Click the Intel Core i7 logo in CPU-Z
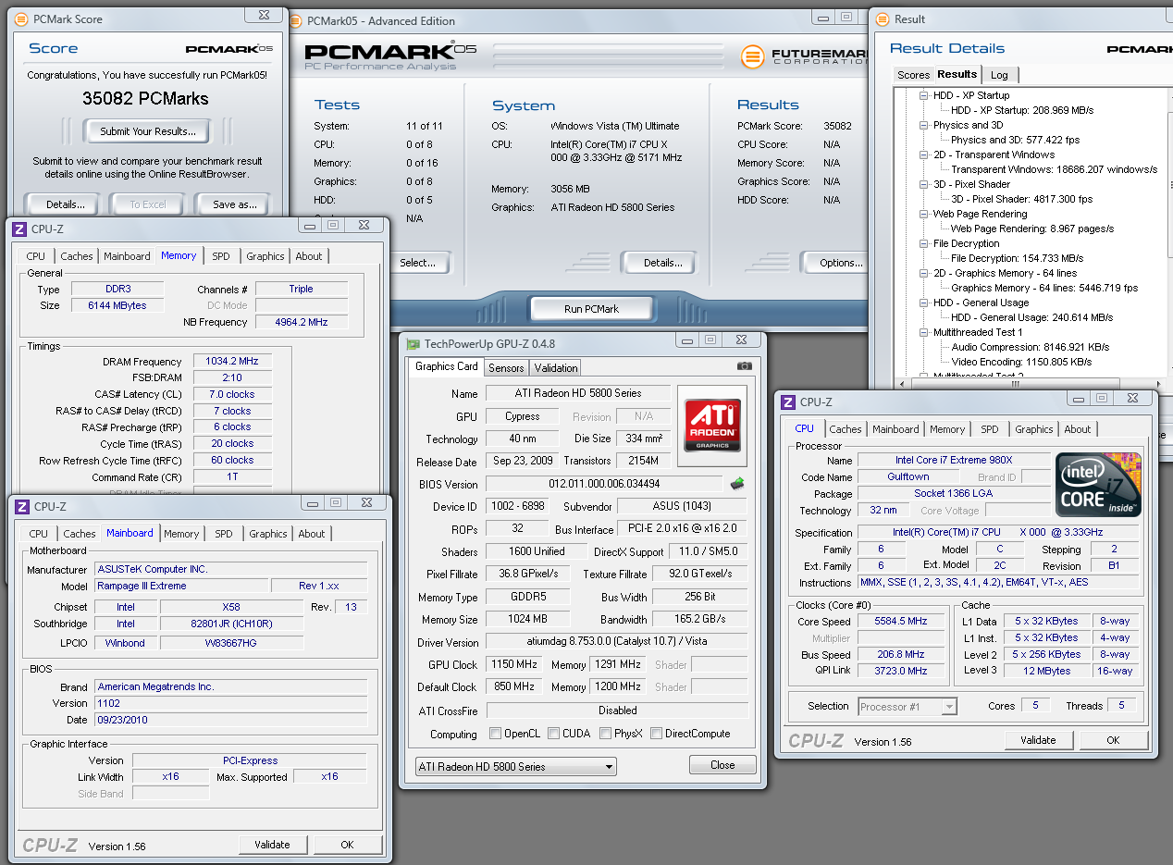The height and width of the screenshot is (865, 1173). pyautogui.click(x=1099, y=485)
